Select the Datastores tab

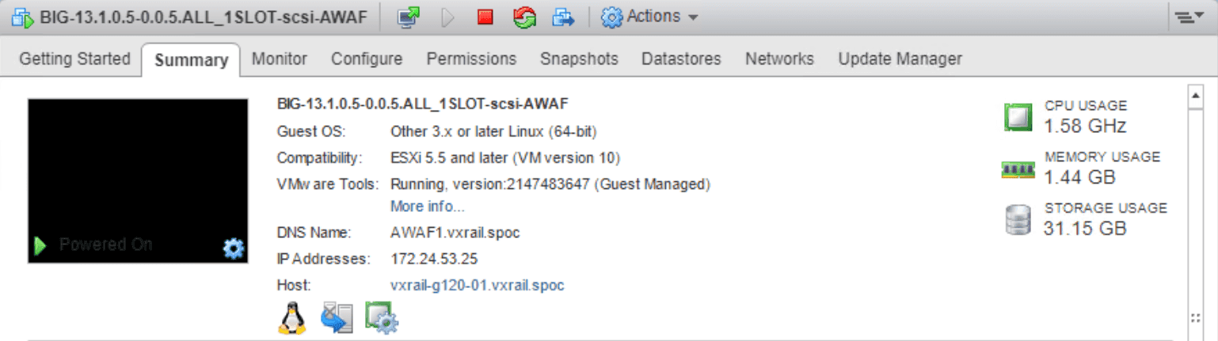681,59
